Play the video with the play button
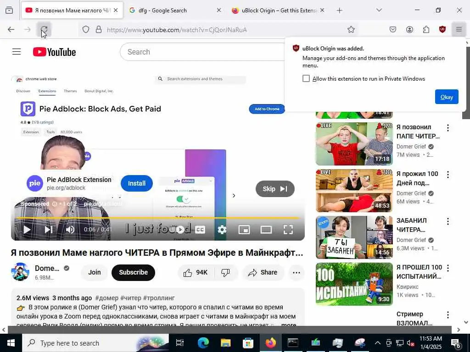470x352 pixels. click(27, 230)
